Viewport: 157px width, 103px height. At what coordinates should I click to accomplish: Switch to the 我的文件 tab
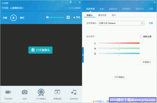pyautogui.click(x=140, y=9)
